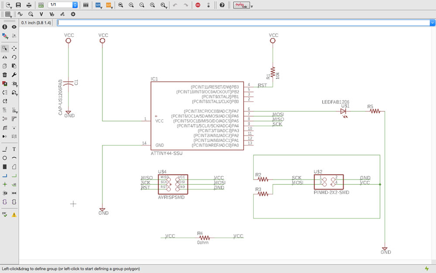Select the Arc drawing tool
Screen dimensions: 436x273
(x=14, y=158)
